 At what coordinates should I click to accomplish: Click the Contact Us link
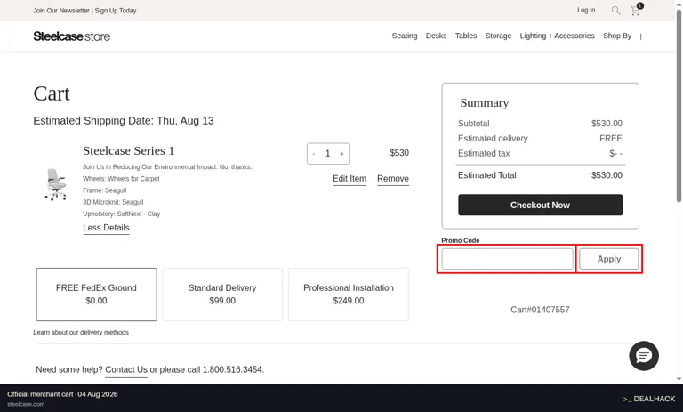126,369
